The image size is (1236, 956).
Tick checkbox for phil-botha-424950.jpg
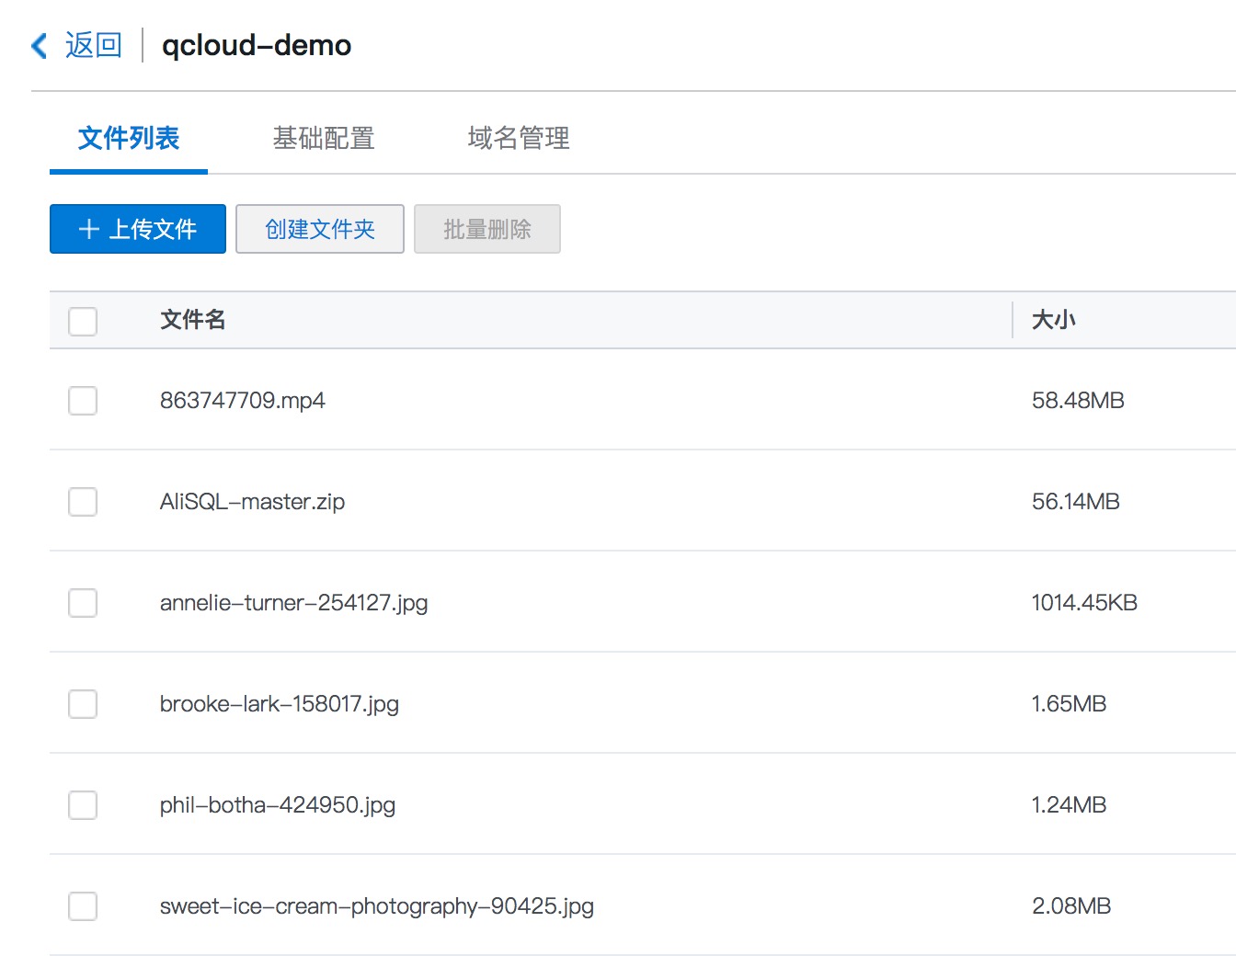click(x=83, y=805)
